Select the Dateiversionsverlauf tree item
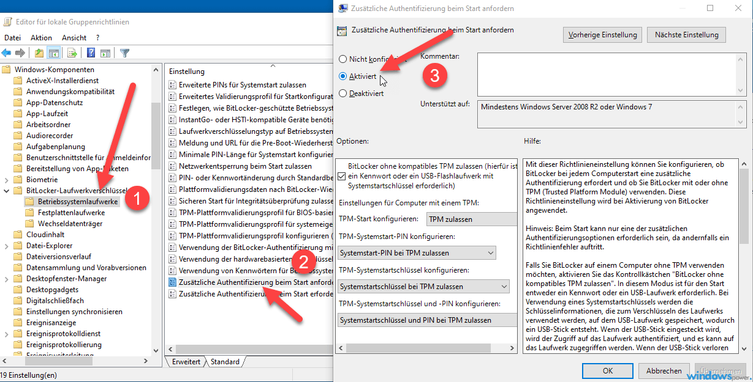Screen dimensions: 753x382 (x=59, y=257)
